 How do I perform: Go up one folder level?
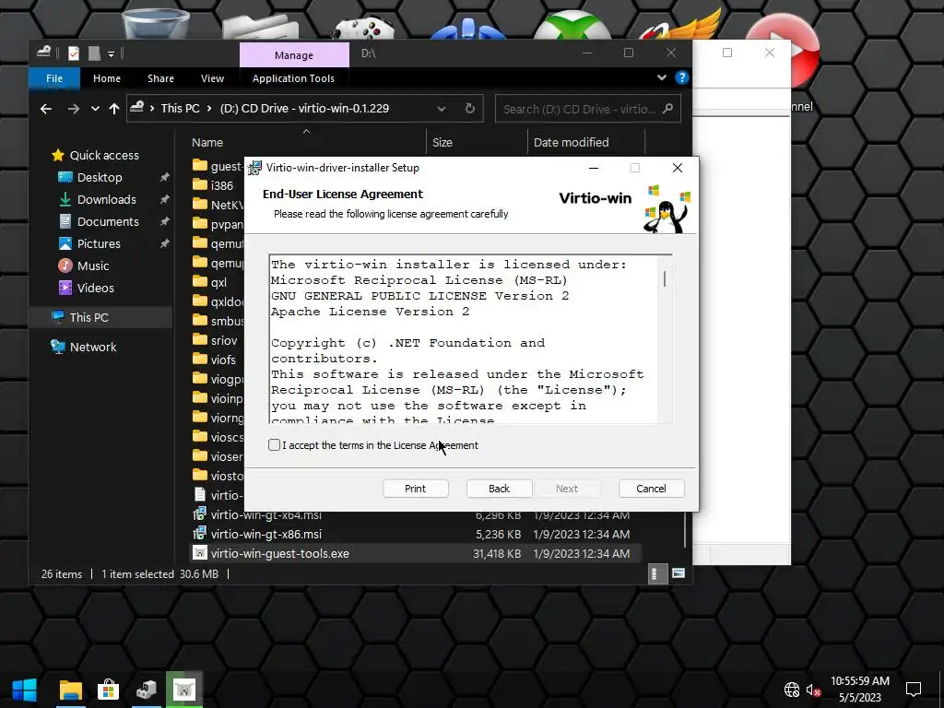(113, 109)
